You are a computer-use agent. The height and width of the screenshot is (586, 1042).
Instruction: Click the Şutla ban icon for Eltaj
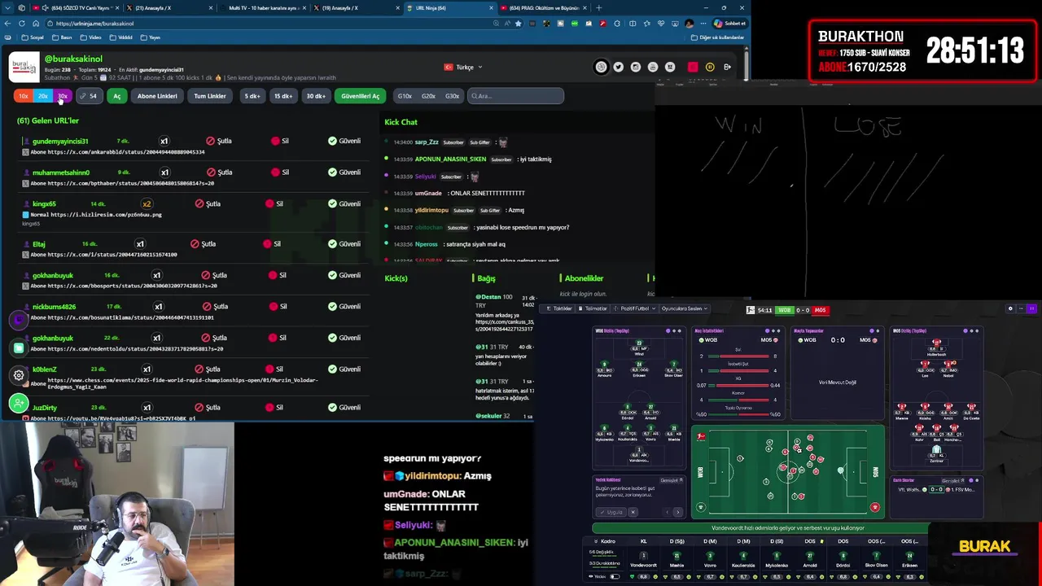195,244
